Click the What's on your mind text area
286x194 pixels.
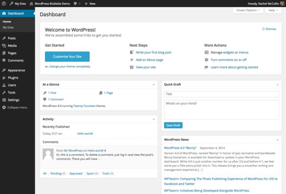[221, 110]
